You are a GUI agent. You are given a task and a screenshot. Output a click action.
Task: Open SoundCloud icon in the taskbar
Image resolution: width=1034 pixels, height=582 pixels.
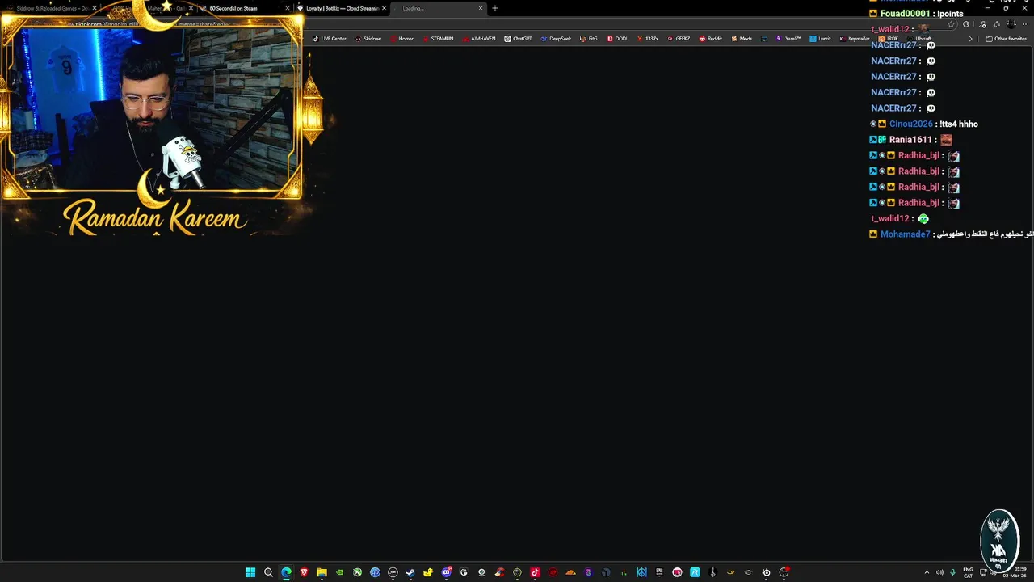[570, 572]
